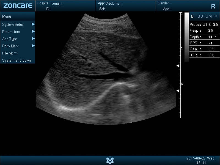
Task: Switch to B imaging mode
Action: tap(193, 16)
